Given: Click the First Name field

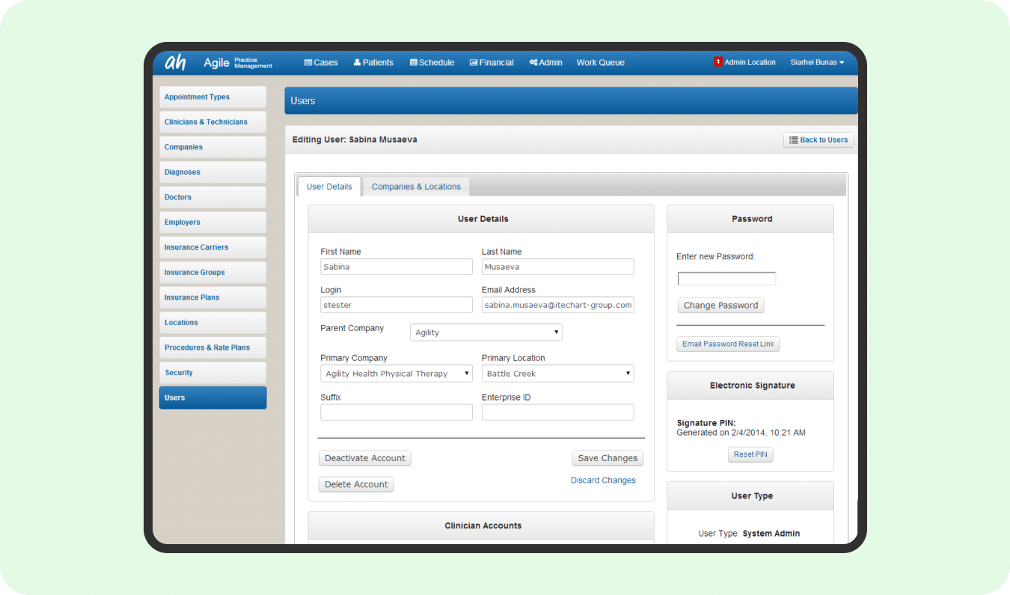Looking at the screenshot, I should (397, 267).
